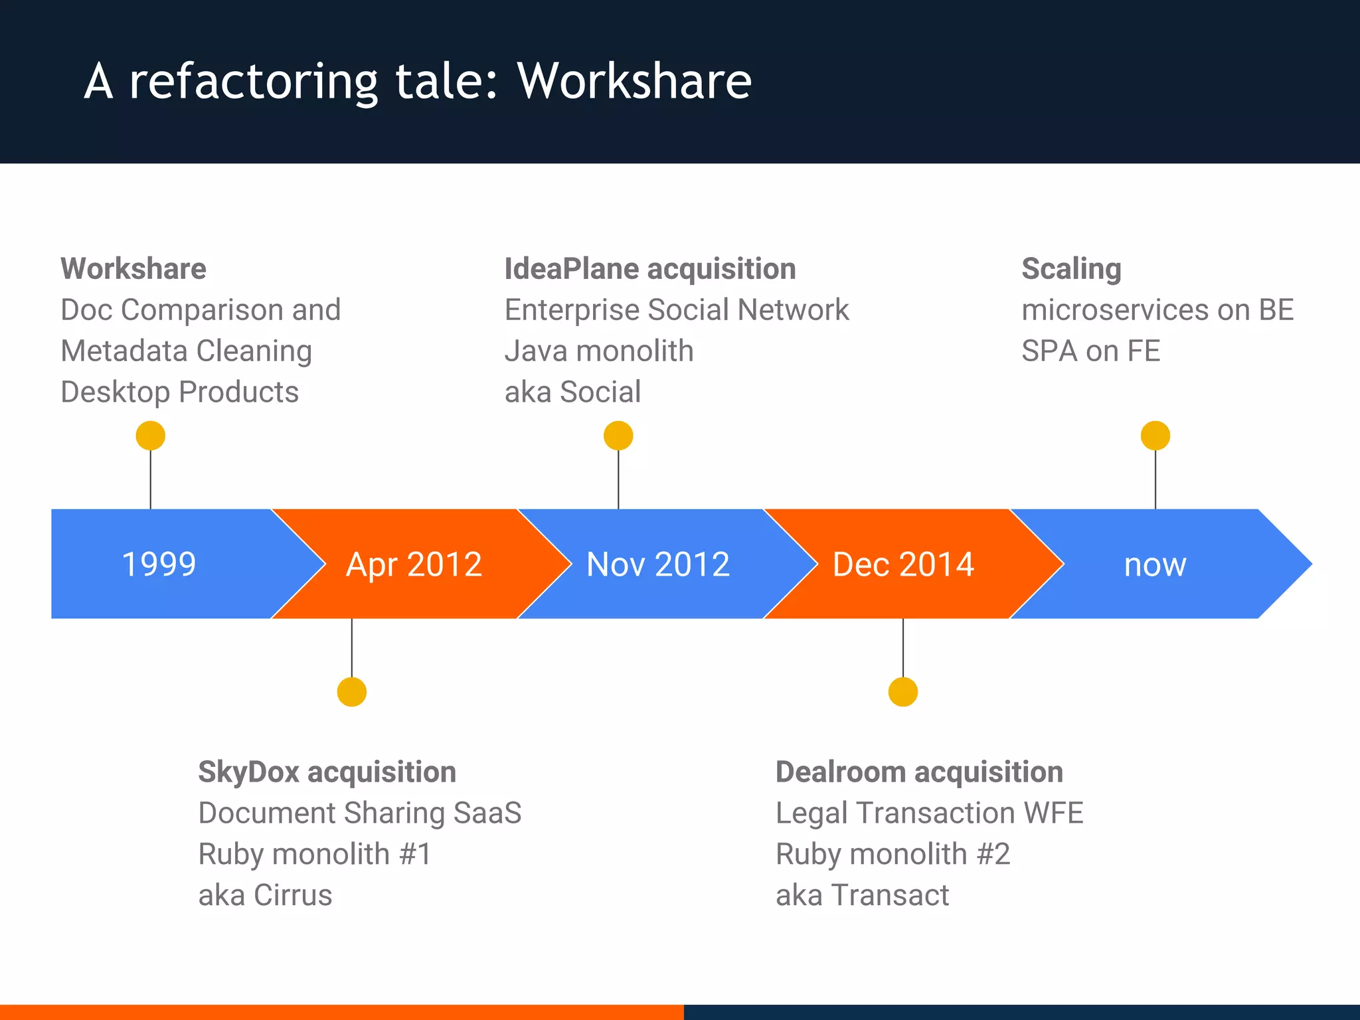This screenshot has width=1360, height=1020.
Task: Click the yellow dot below Apr 2012
Action: coord(351,692)
